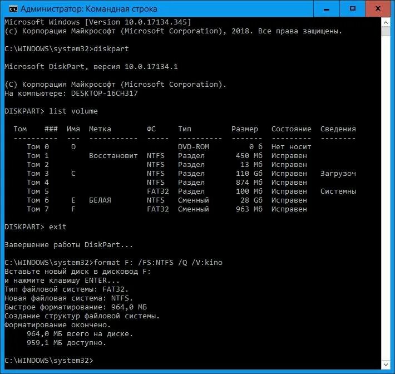Click the 'Восстановит' volume label
395x374 pixels.
coord(113,156)
